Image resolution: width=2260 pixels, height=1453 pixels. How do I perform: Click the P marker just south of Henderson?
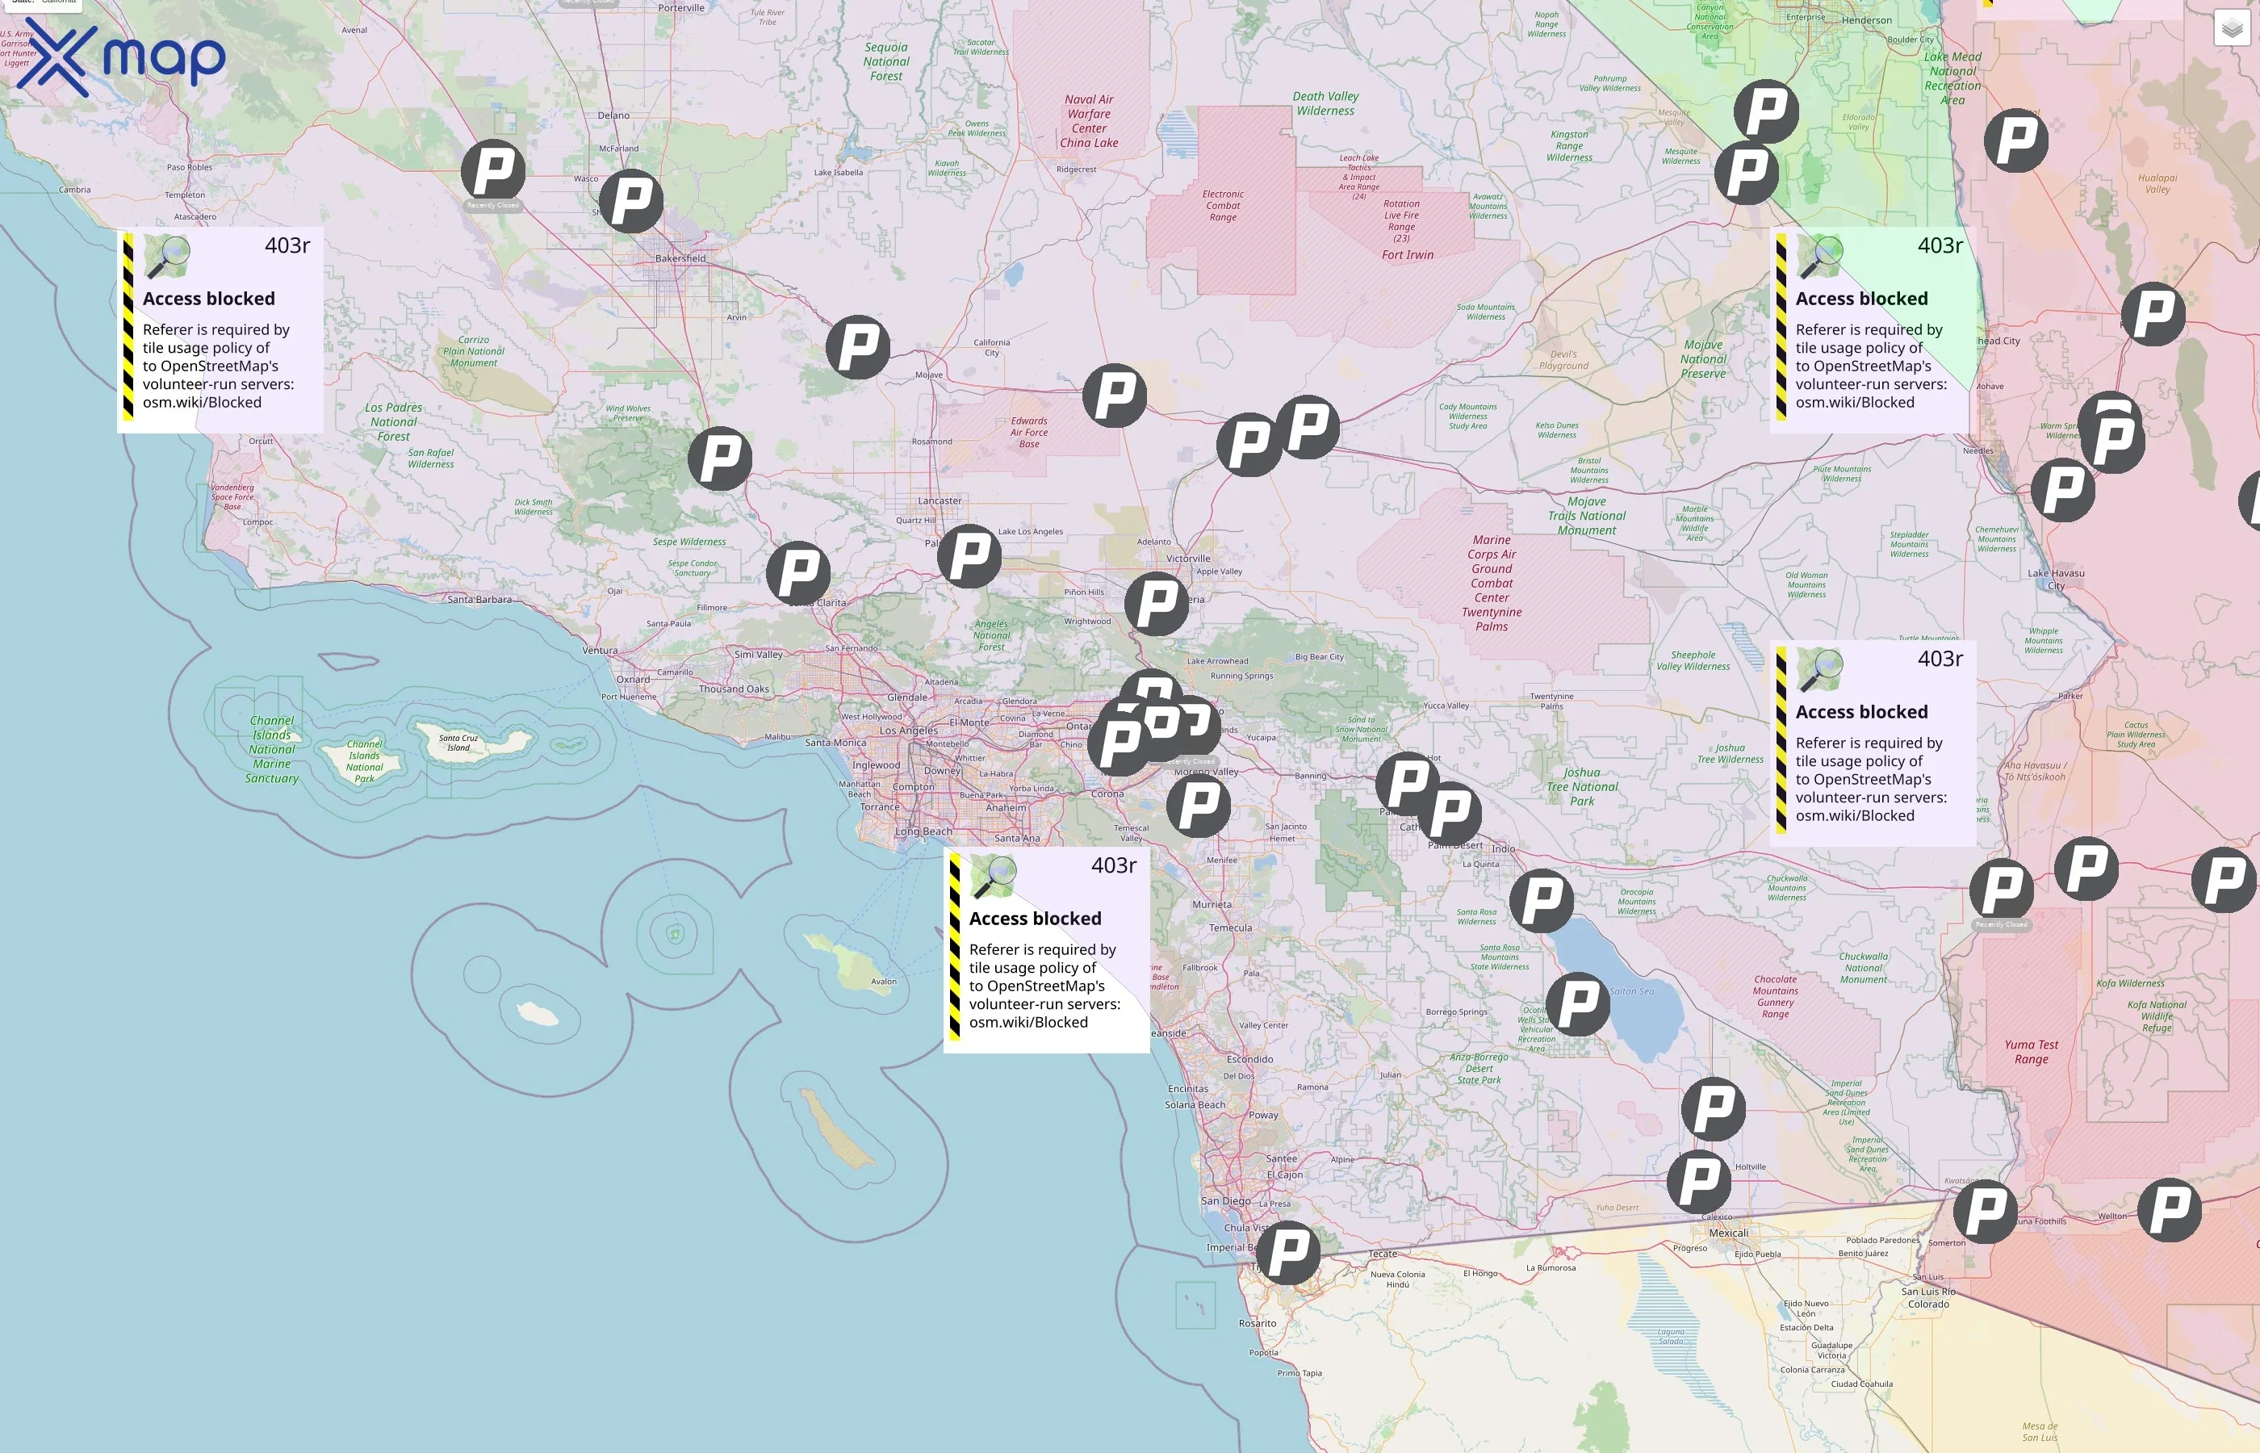1766,111
